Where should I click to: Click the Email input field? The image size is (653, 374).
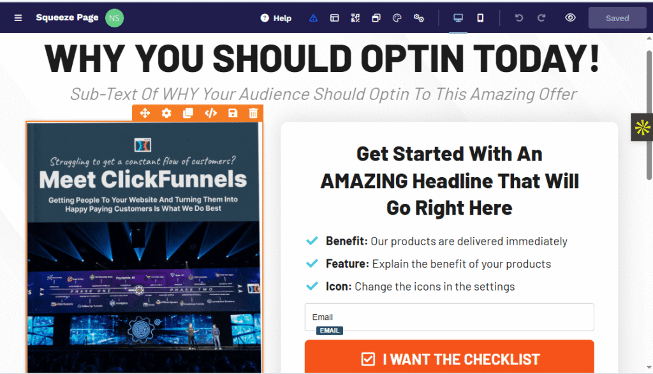tap(450, 317)
